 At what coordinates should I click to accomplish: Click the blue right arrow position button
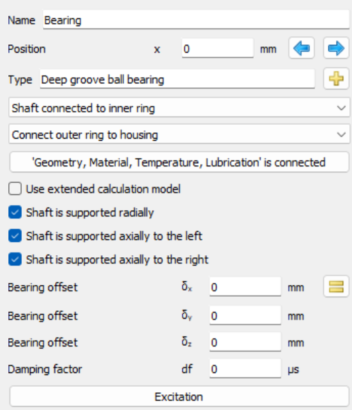(x=336, y=48)
